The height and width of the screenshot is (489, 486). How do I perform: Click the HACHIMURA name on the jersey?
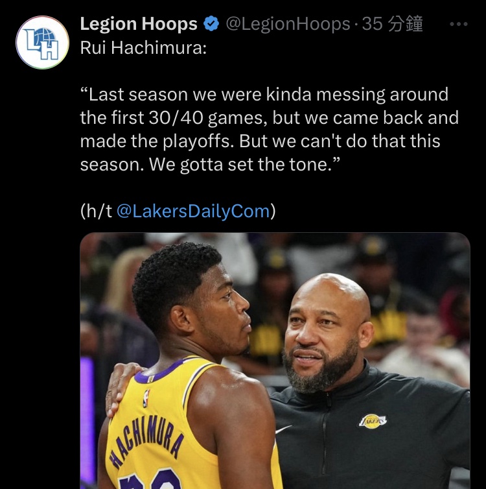click(145, 440)
